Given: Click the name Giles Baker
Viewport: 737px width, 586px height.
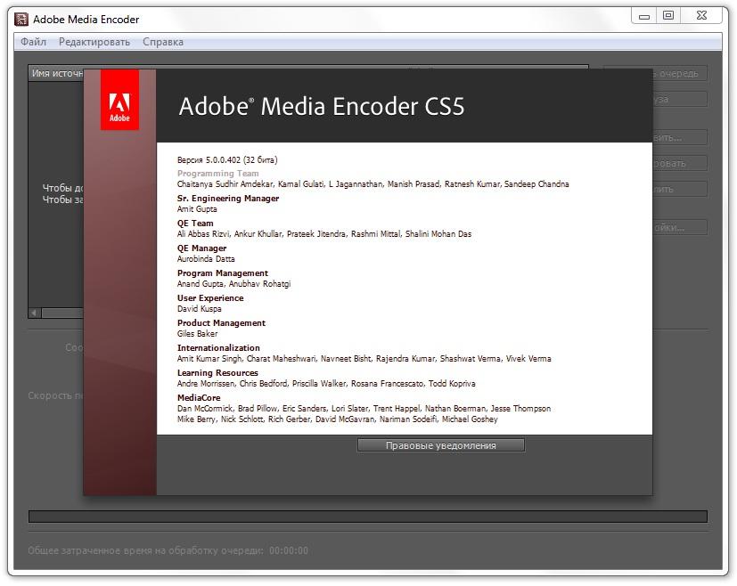Looking at the screenshot, I should click(197, 333).
